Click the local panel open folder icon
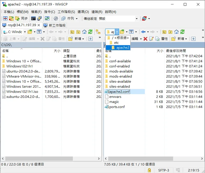Image resolution: width=205 pixels, height=173 pixels. tap(30, 32)
